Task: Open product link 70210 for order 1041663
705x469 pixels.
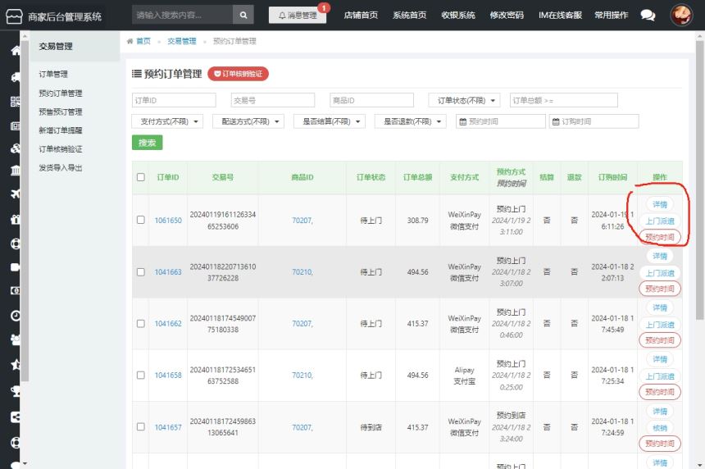Action: point(302,272)
